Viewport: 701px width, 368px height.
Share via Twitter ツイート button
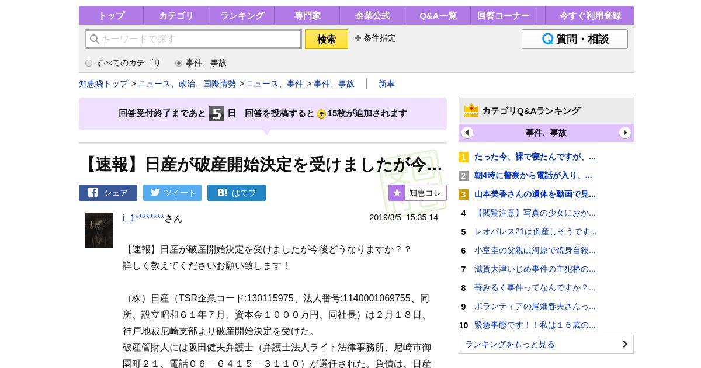[x=172, y=193]
